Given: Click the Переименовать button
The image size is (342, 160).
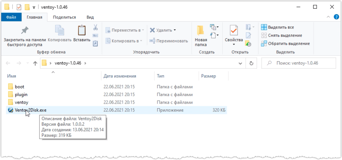Looking at the screenshot, I should pos(169,41).
